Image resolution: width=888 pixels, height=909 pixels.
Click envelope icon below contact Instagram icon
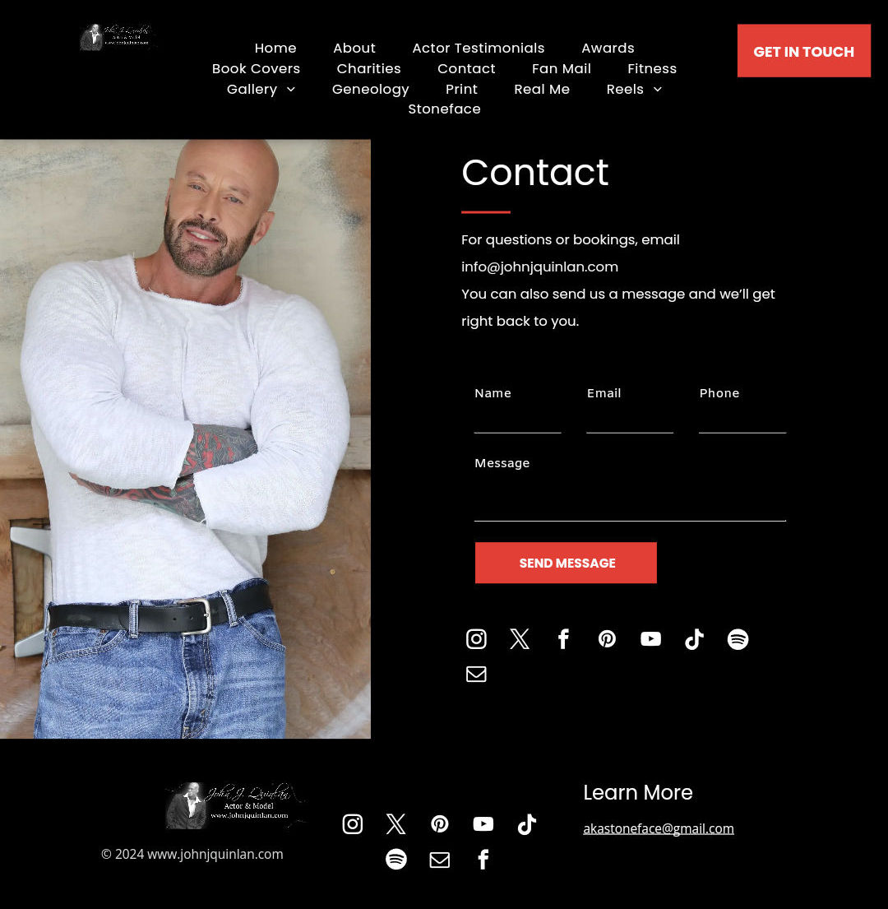476,675
